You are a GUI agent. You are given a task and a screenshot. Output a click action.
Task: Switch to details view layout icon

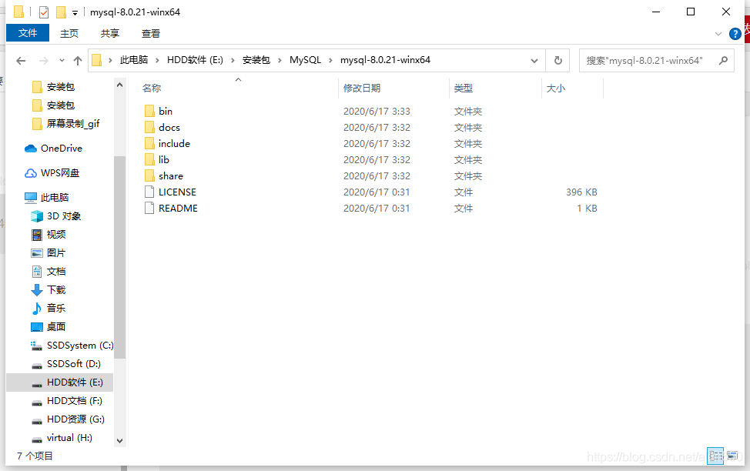[715, 456]
